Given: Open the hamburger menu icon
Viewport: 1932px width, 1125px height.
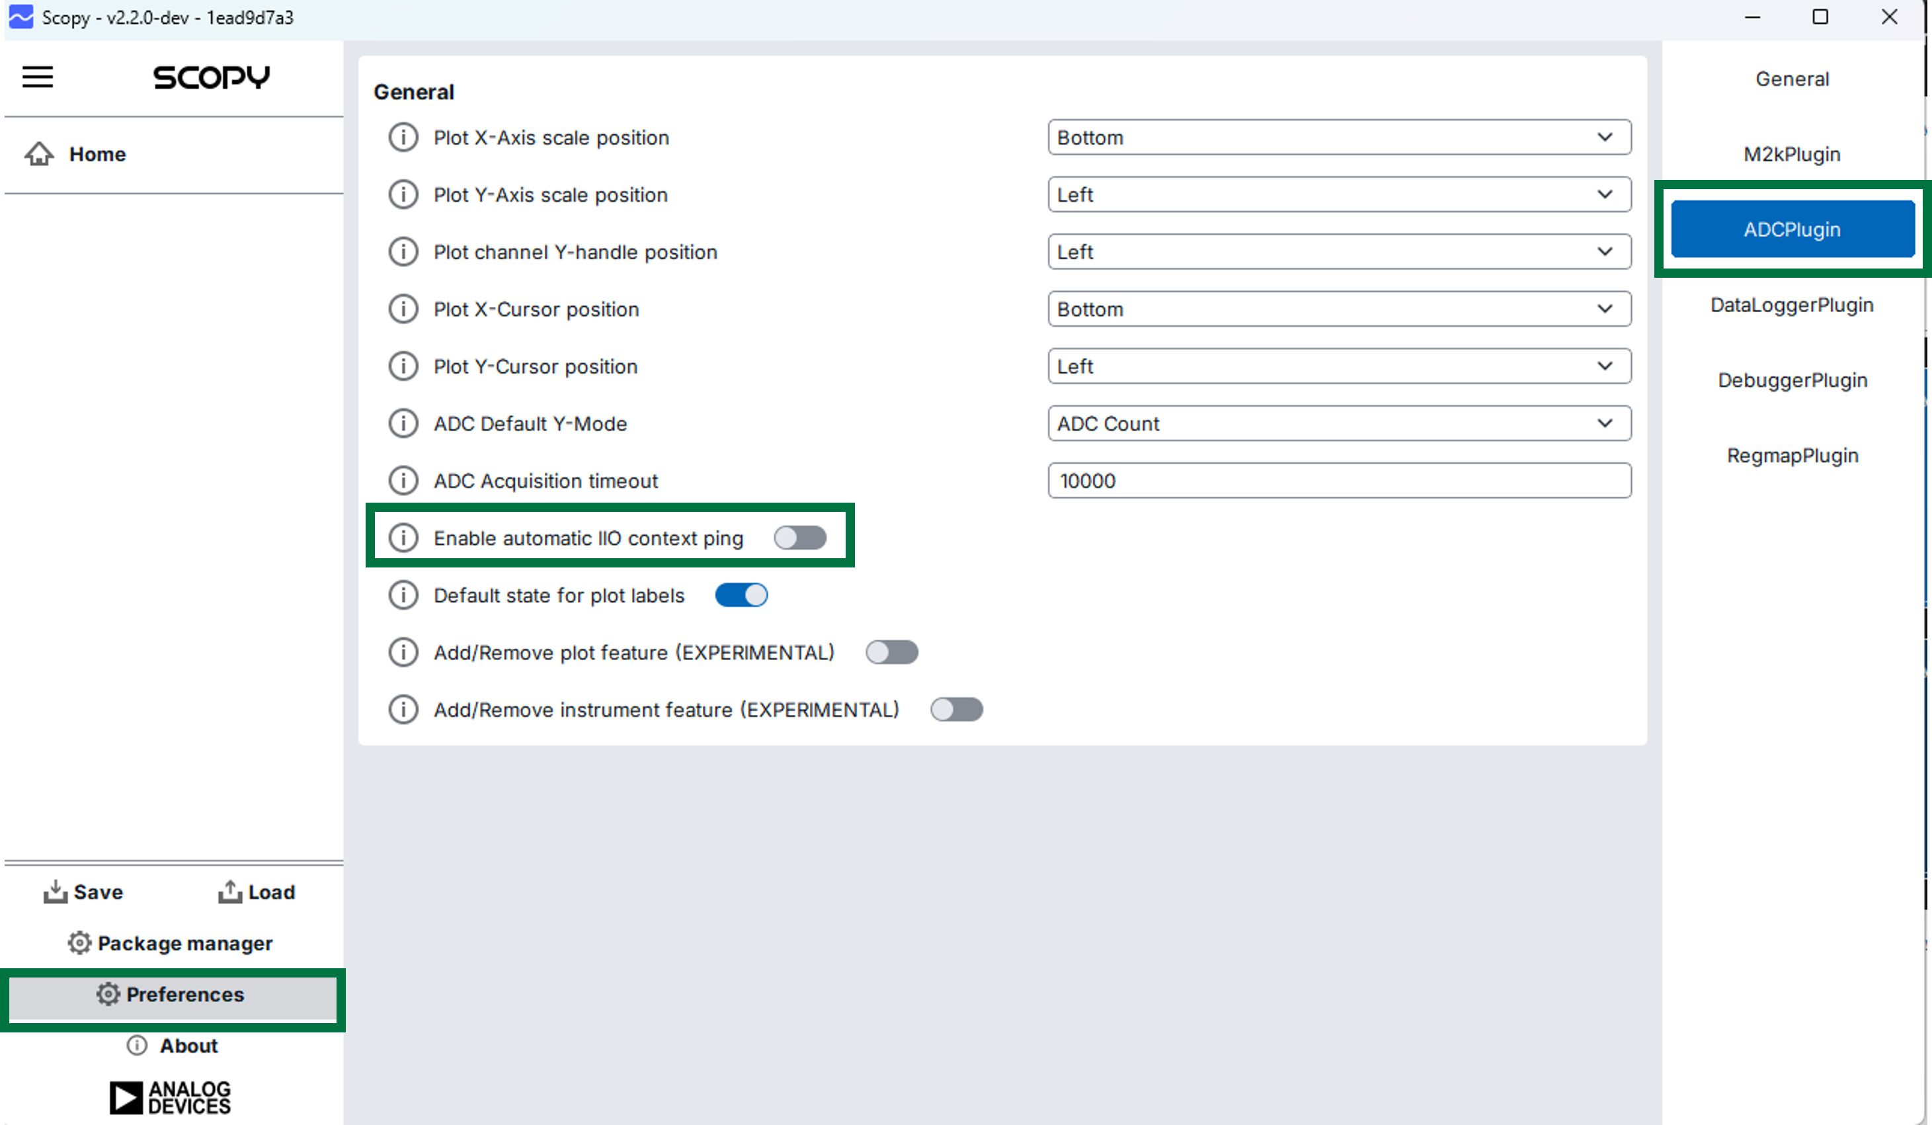Looking at the screenshot, I should (x=38, y=77).
